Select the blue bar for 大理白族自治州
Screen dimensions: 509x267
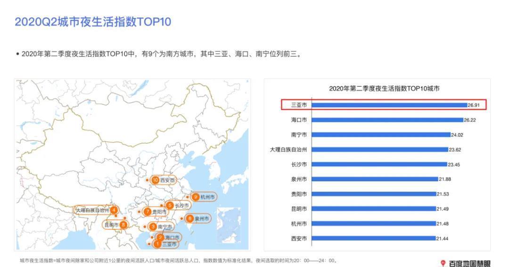(380, 150)
